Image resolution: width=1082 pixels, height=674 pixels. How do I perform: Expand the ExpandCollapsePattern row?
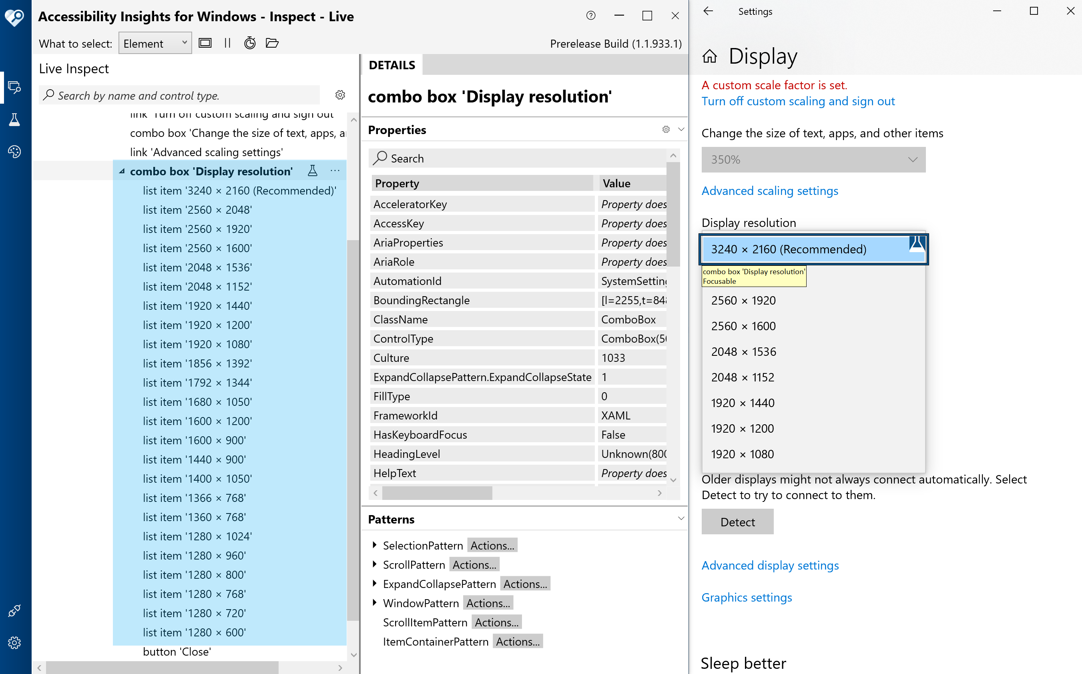tap(375, 583)
